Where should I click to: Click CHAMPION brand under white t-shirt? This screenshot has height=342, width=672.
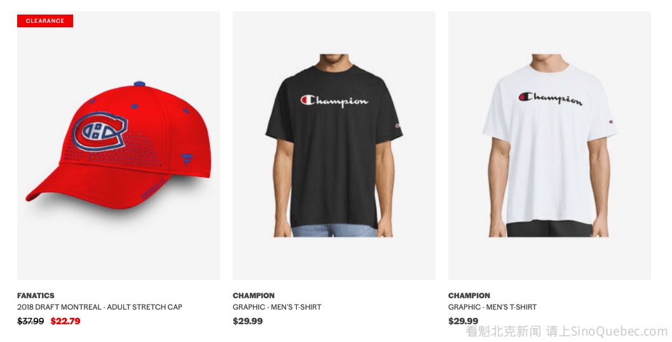[469, 296]
